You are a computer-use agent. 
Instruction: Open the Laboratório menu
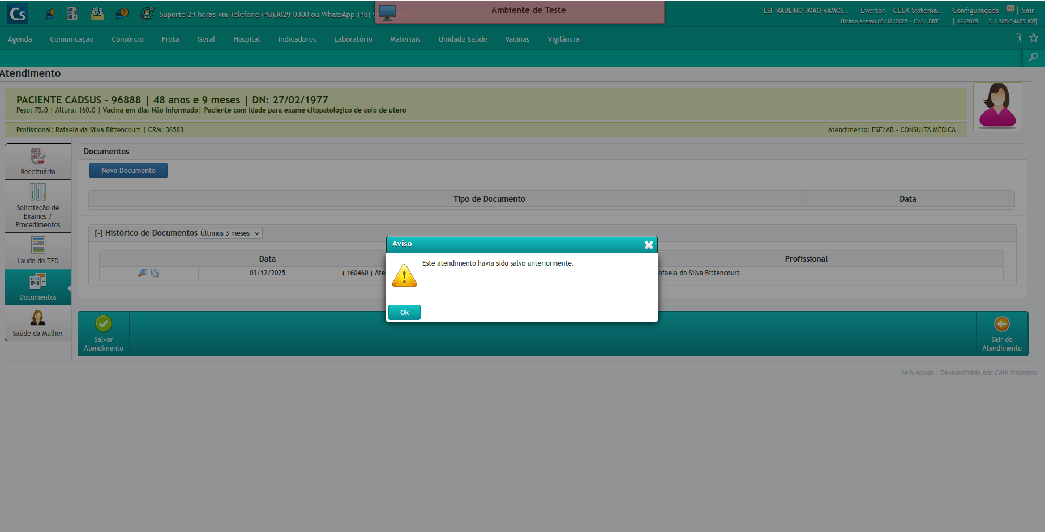tap(353, 40)
